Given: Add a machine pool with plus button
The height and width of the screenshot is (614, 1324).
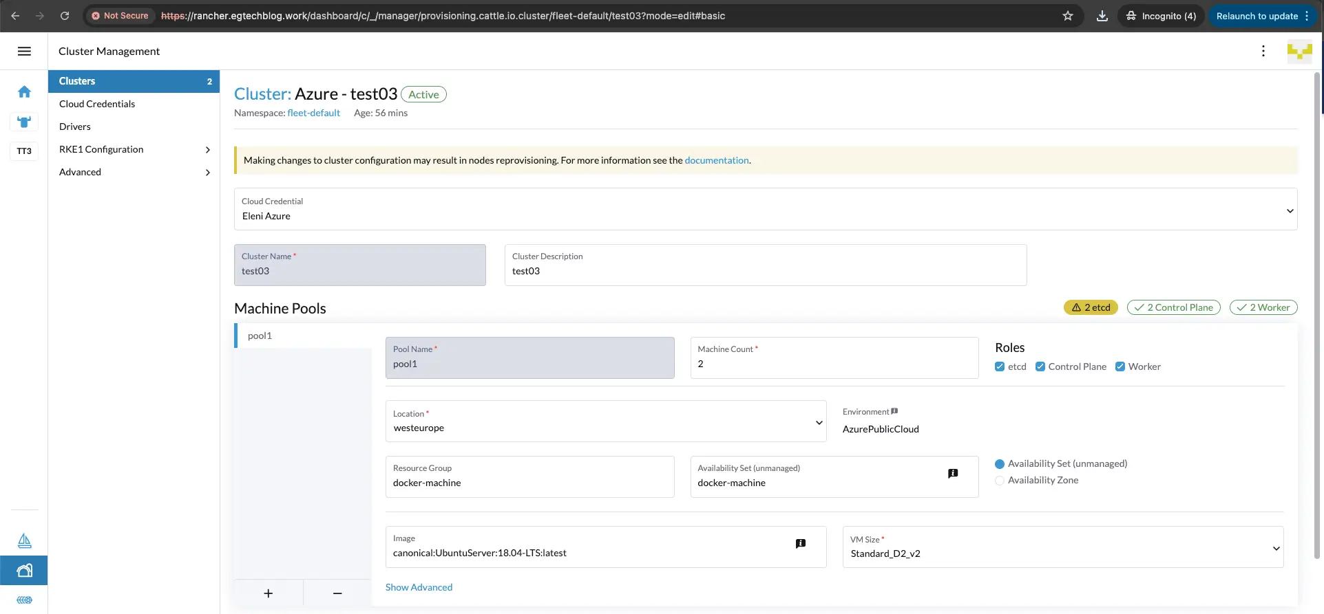Looking at the screenshot, I should pos(269,593).
